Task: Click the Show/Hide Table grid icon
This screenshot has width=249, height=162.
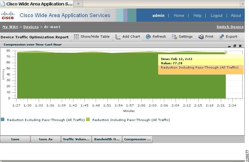Action: click(x=76, y=37)
